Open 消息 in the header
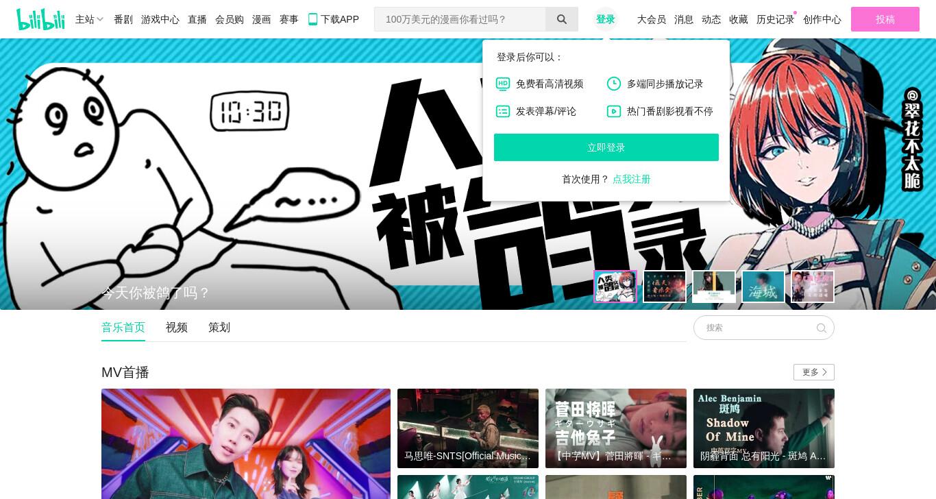 tap(684, 19)
